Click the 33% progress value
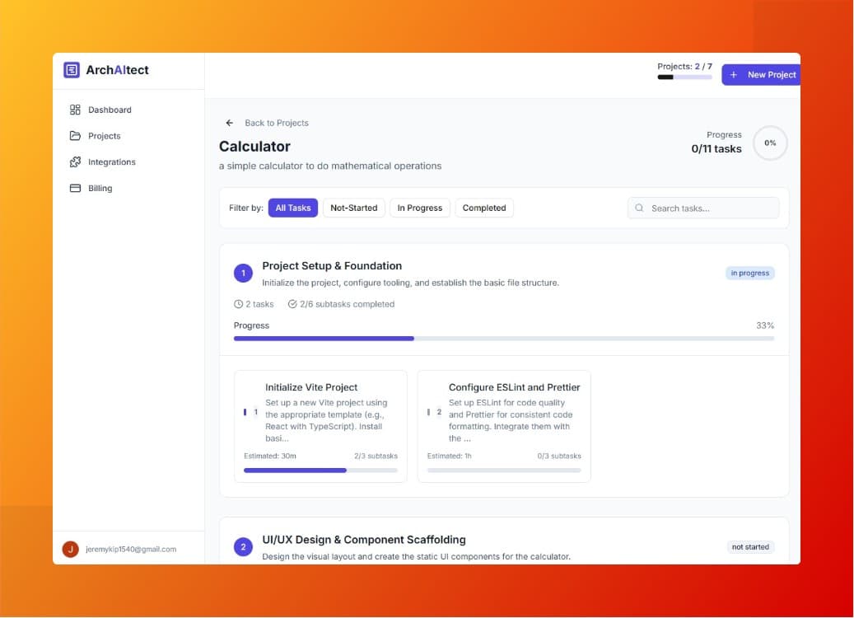Viewport: 854px width, 618px height. pos(765,325)
